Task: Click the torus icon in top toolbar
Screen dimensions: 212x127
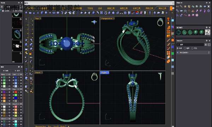Action: (x=54, y=13)
